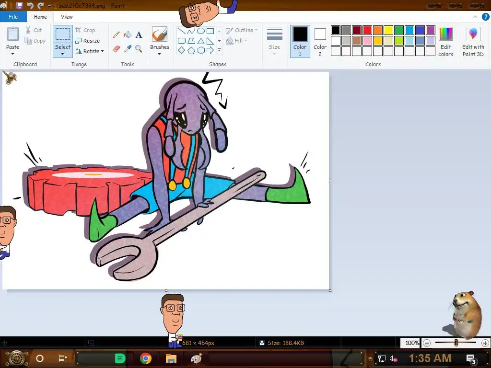This screenshot has height=368, width=491.
Task: Open the Edit colors dialog
Action: (445, 41)
